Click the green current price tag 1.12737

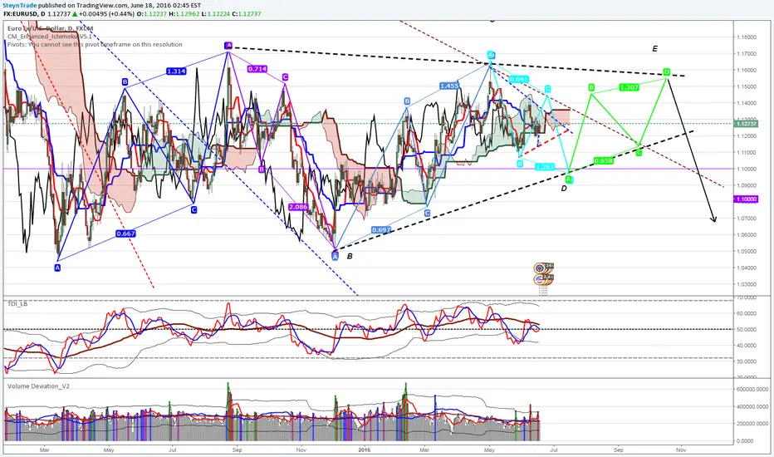[x=746, y=123]
